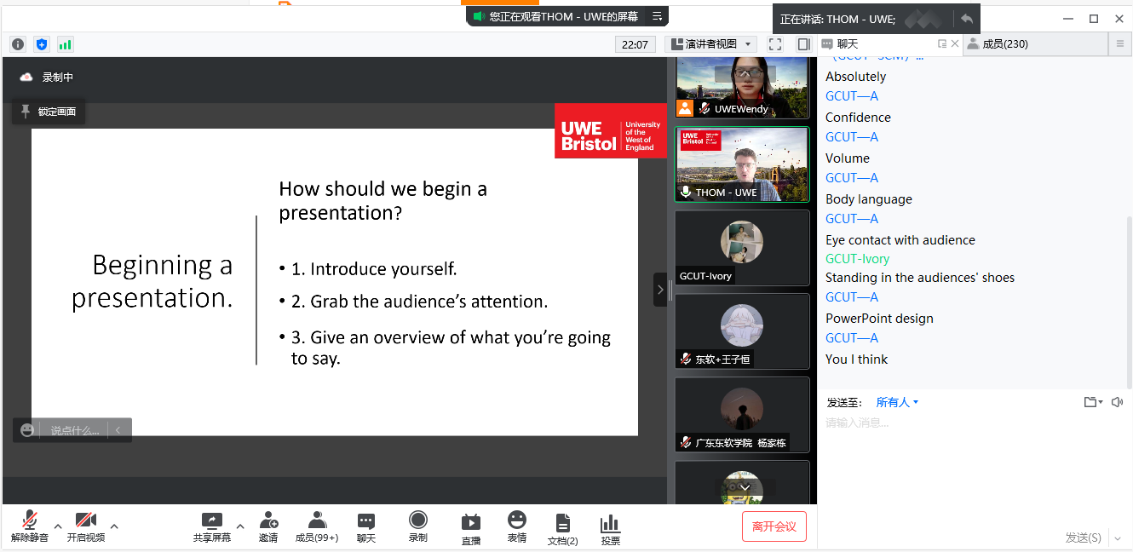Screen dimensions: 1133x552
Task: Click 发送(S) to send the message
Action: pyautogui.click(x=1083, y=538)
